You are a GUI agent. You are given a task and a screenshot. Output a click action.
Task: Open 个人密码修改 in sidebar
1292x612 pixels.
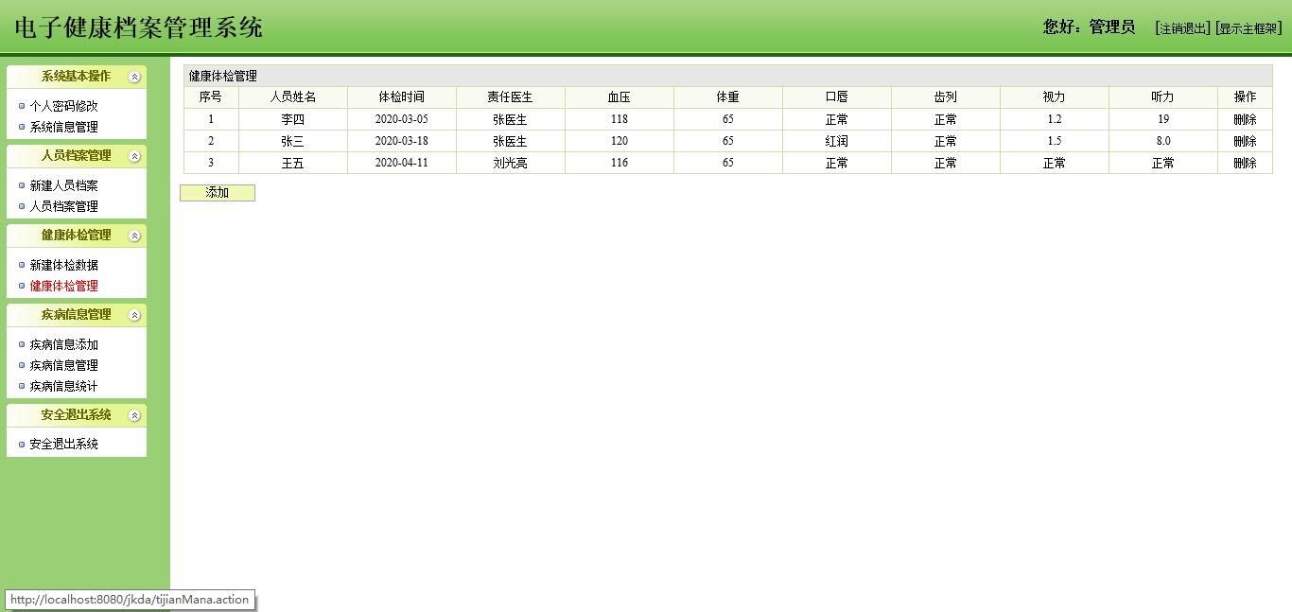(x=63, y=106)
